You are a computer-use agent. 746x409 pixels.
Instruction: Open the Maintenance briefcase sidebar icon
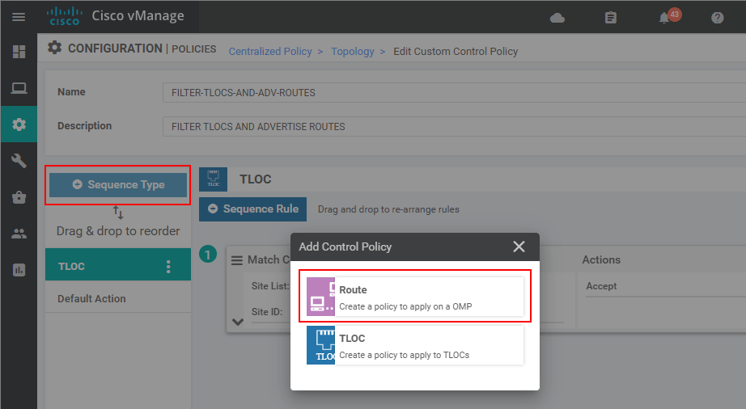19,197
